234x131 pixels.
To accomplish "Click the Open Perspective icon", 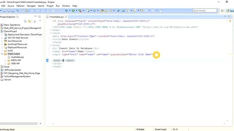I will pos(222,11).
